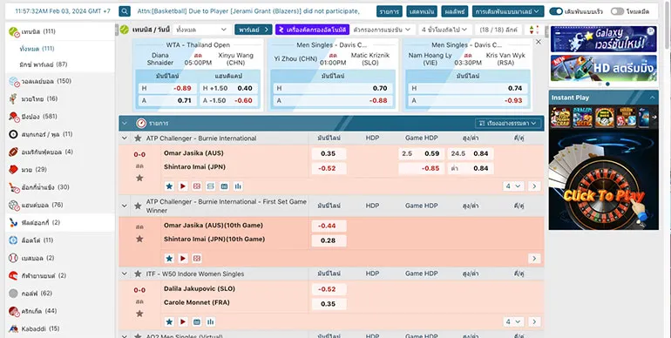The width and height of the screenshot is (671, 338).
Task: Open the cricket icon (44)
Action: click(x=14, y=311)
